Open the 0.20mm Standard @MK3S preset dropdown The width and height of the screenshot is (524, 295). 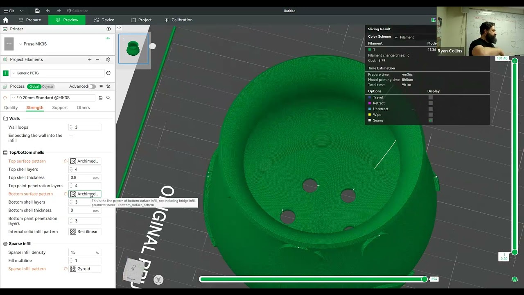(x=52, y=98)
